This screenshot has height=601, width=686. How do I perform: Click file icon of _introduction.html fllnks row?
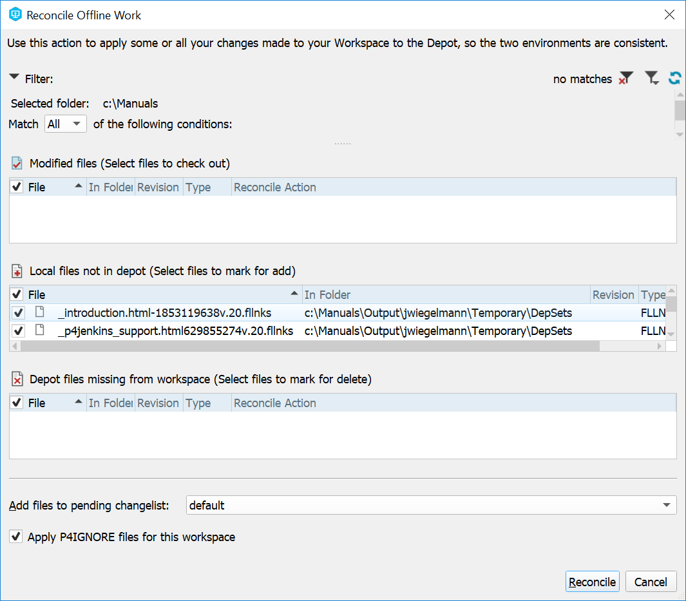click(40, 313)
